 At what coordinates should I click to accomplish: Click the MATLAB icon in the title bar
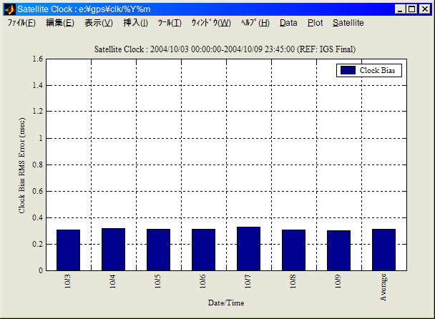click(x=9, y=9)
